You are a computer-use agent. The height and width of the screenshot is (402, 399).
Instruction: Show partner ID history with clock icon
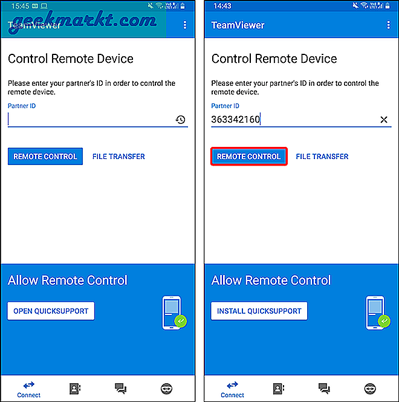click(x=181, y=120)
